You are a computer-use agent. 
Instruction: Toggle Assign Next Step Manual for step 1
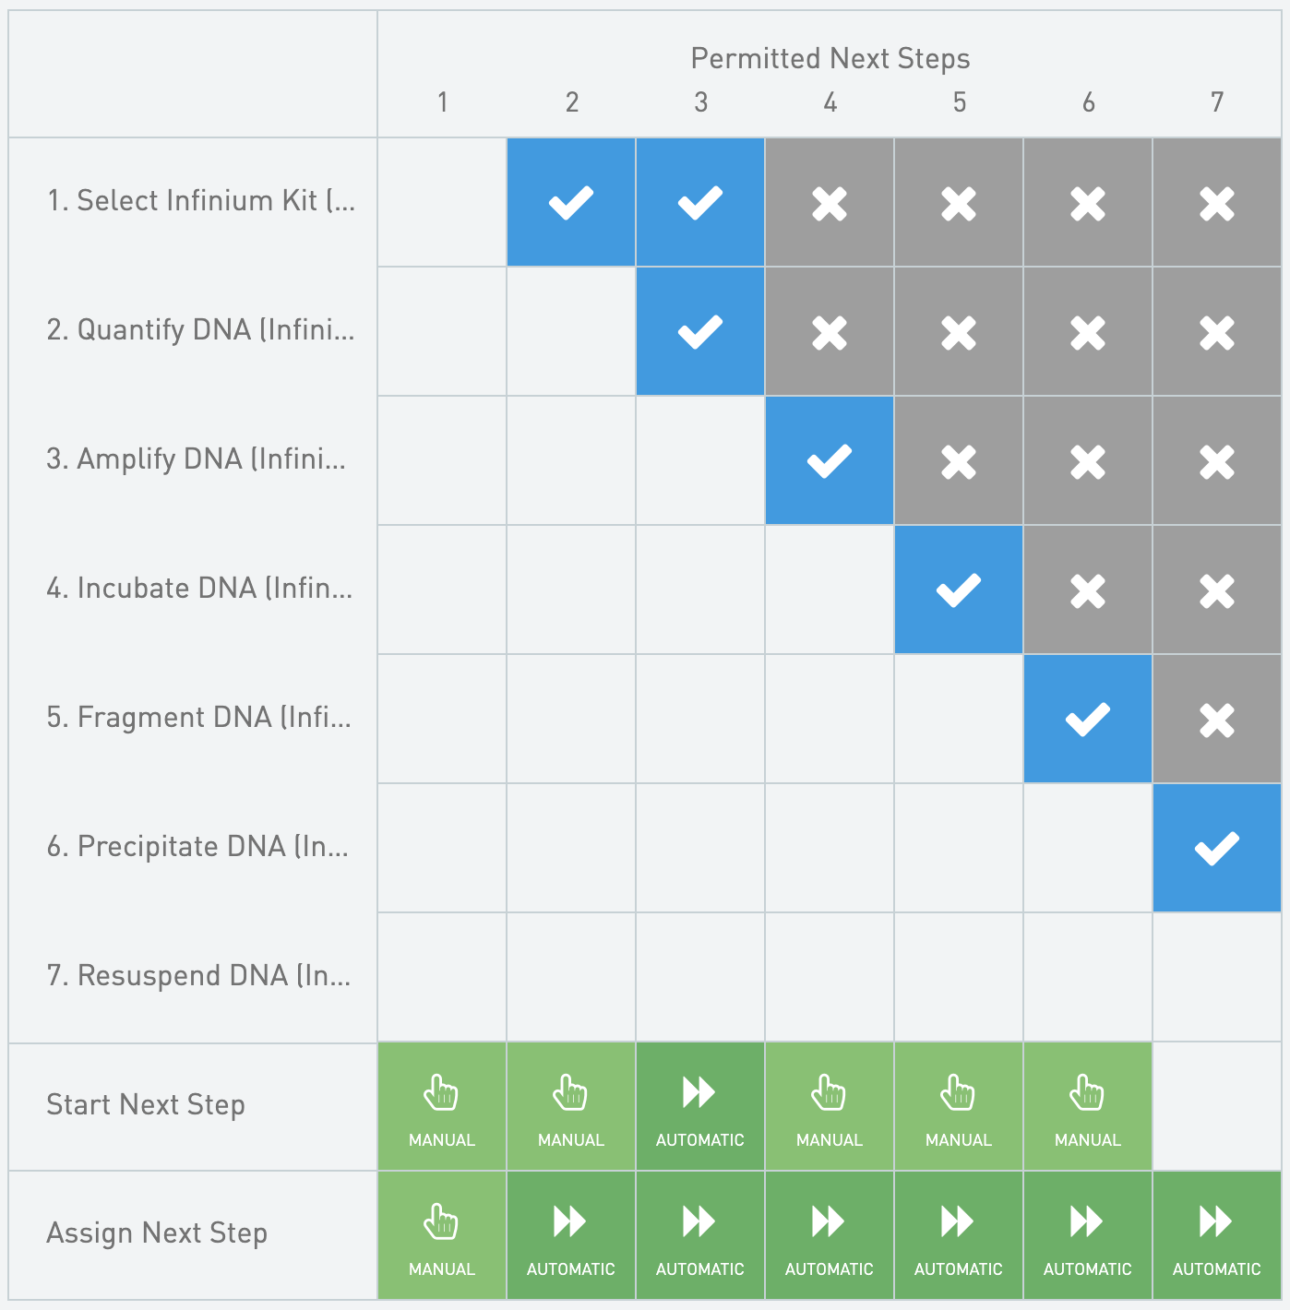point(442,1236)
